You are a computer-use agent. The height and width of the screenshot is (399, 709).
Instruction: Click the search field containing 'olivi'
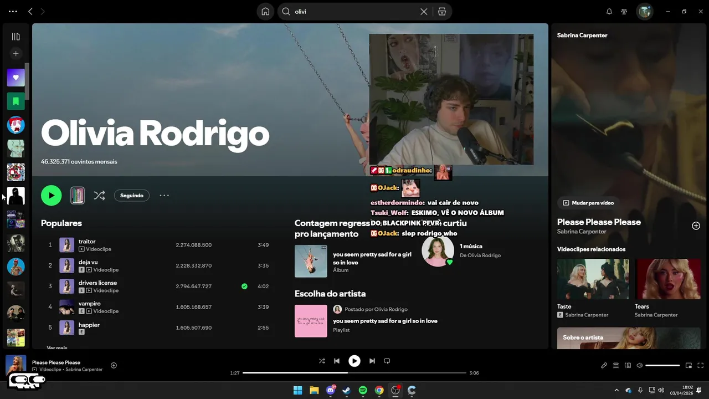(354, 12)
